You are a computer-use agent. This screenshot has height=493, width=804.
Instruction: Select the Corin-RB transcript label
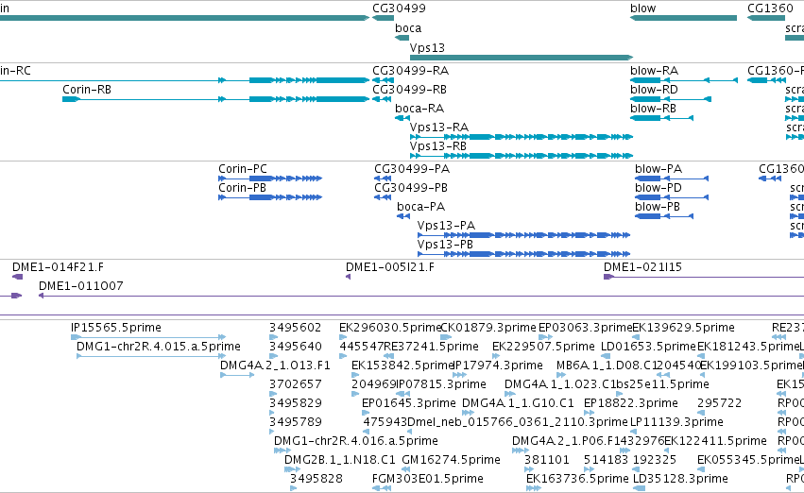pos(87,89)
